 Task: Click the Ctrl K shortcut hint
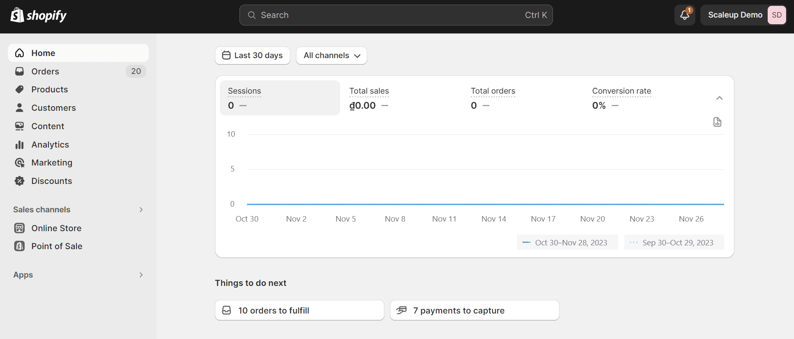click(x=536, y=15)
